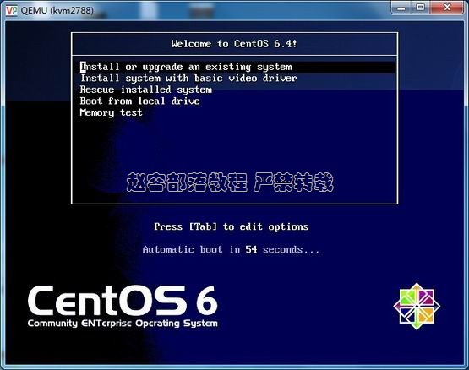
Task: Minimize the QEMU window
Action: click(401, 8)
